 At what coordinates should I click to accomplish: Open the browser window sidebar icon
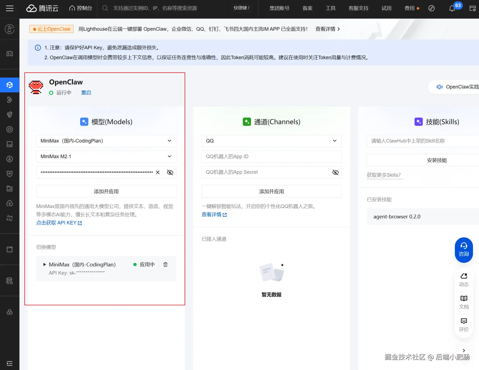pyautogui.click(x=10, y=249)
